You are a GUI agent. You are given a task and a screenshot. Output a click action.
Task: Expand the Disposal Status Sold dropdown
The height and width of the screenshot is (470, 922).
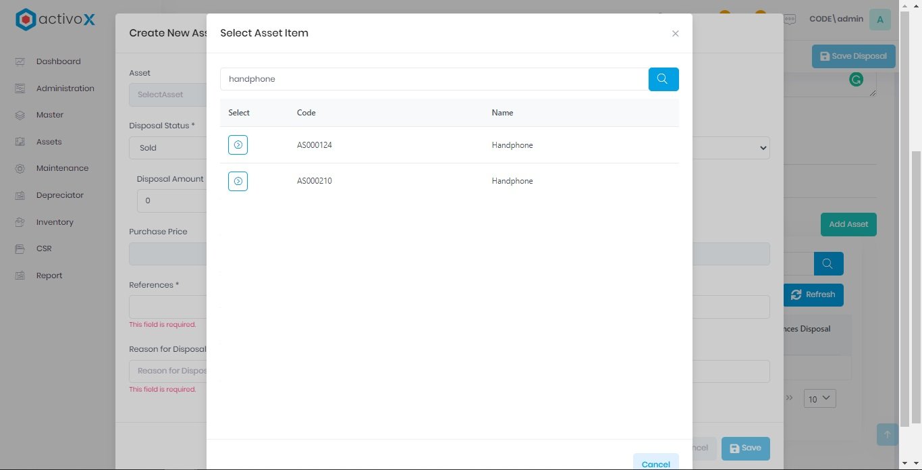point(167,148)
